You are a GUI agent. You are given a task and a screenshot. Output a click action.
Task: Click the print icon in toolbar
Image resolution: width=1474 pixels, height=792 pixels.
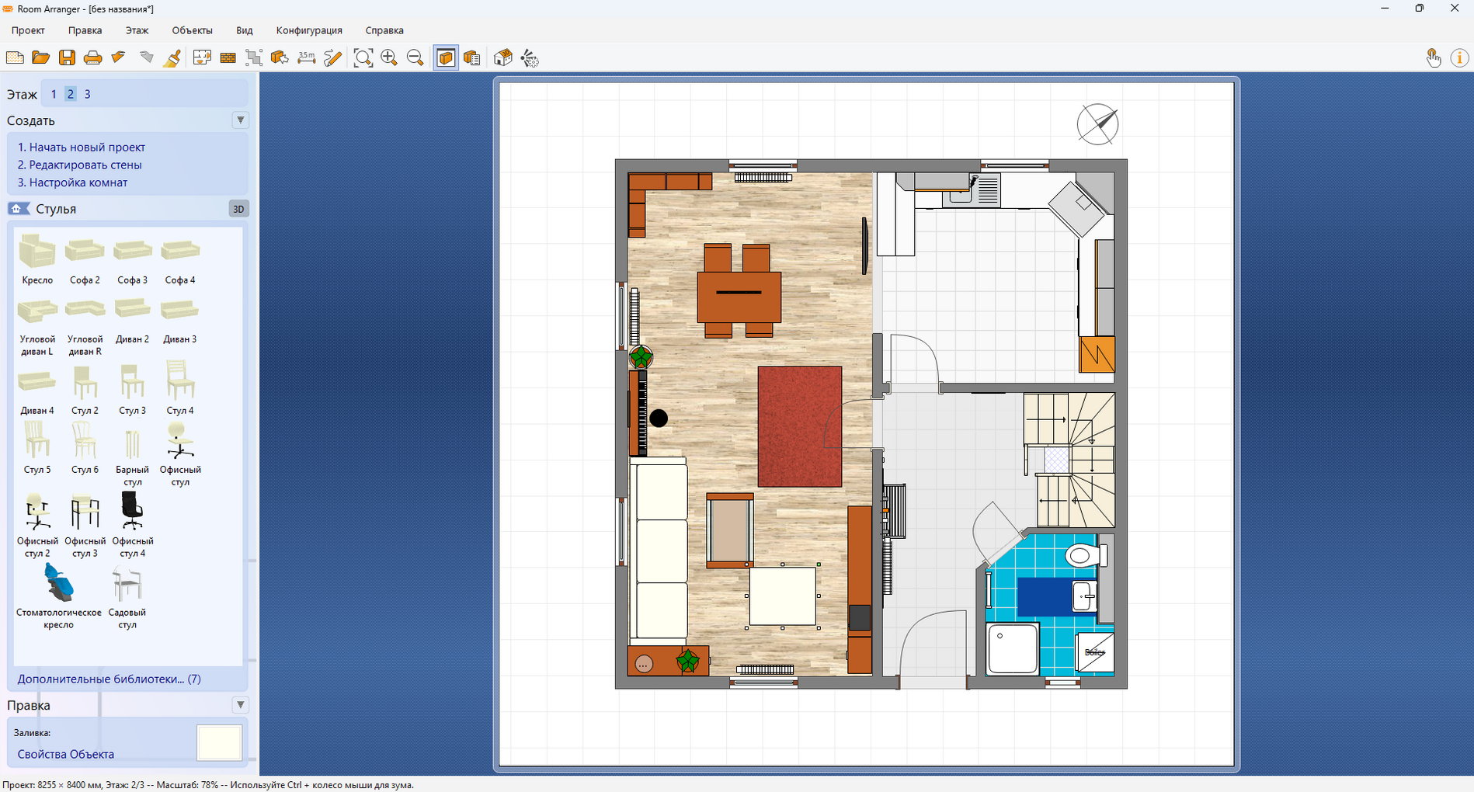(92, 57)
